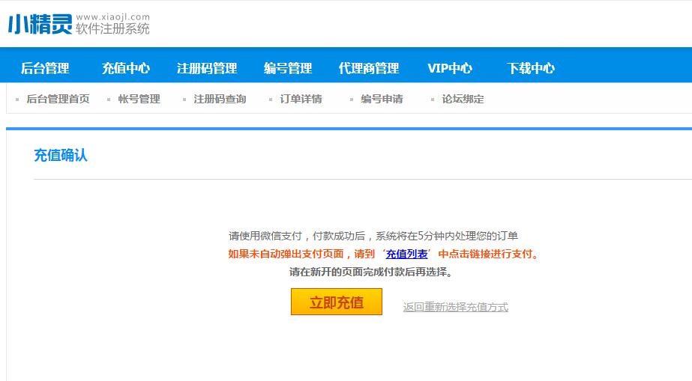Viewport: 692px width, 381px height.
Task: Click 返回重新选择充值方式 link
Action: pos(455,307)
